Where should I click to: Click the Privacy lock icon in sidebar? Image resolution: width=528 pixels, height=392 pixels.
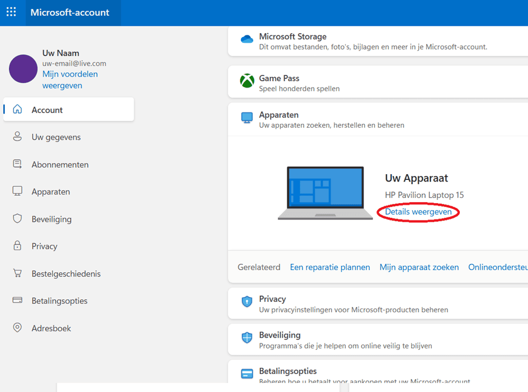17,246
